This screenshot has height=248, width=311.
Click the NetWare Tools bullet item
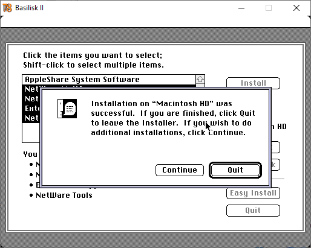(64, 196)
